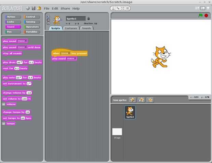Viewport: 212px width, 163px height.
Task: Open the File menu
Action: click(x=47, y=9)
